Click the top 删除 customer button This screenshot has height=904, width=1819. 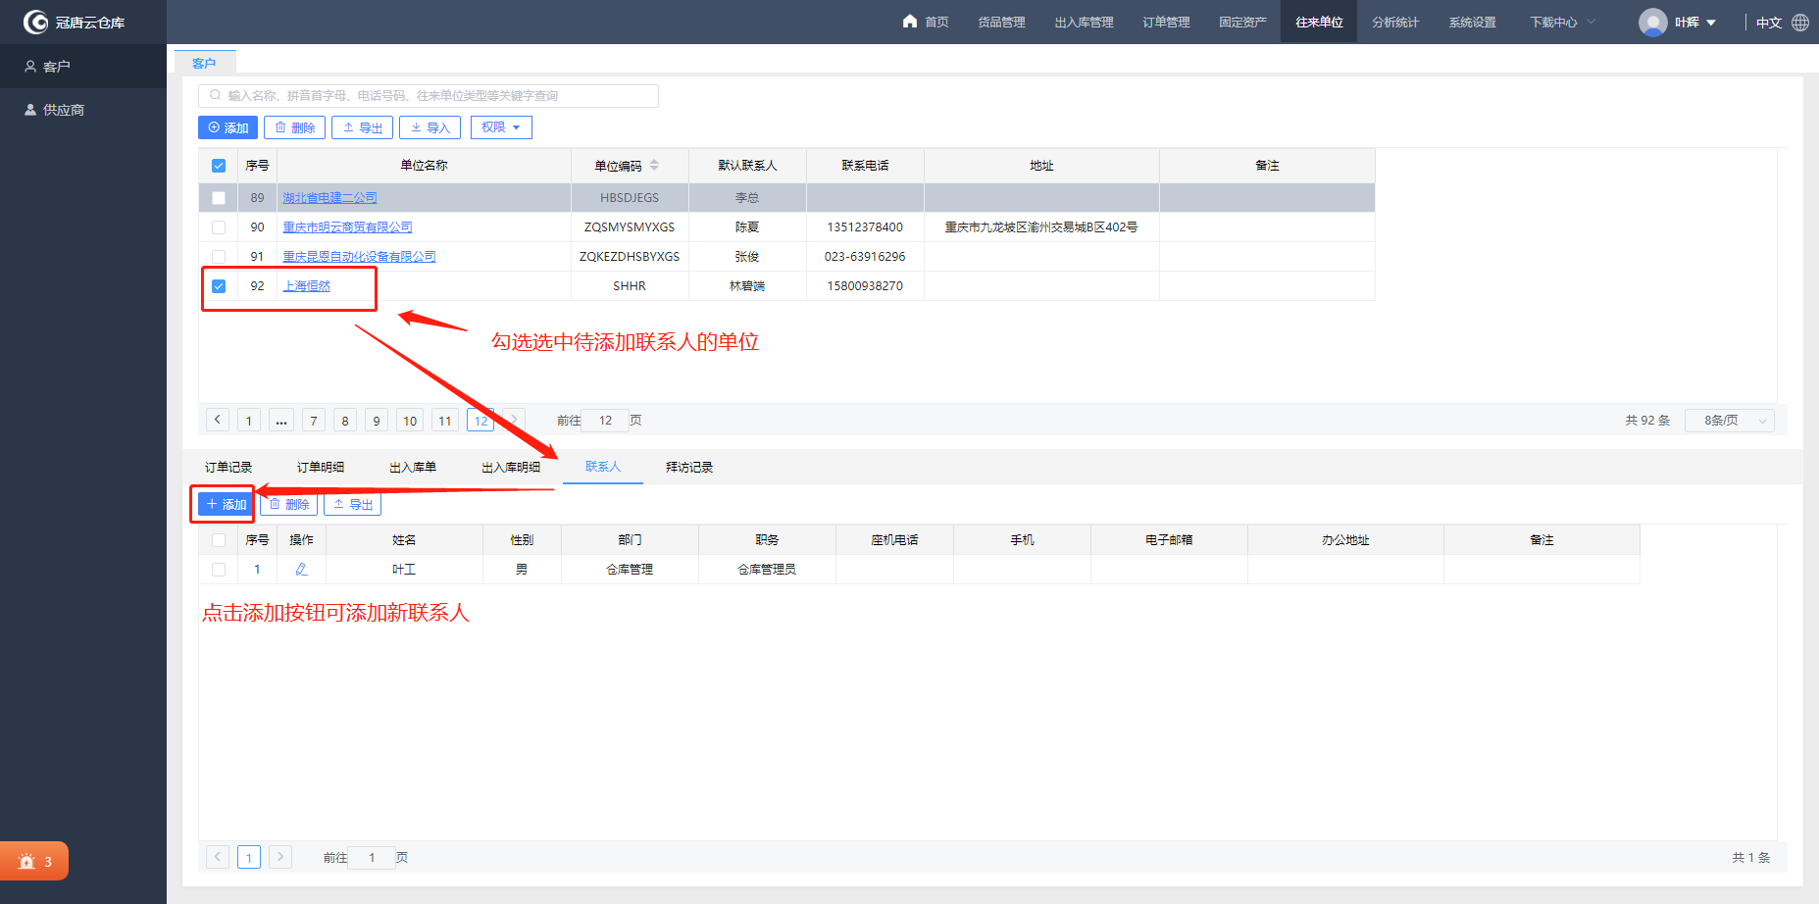click(294, 127)
